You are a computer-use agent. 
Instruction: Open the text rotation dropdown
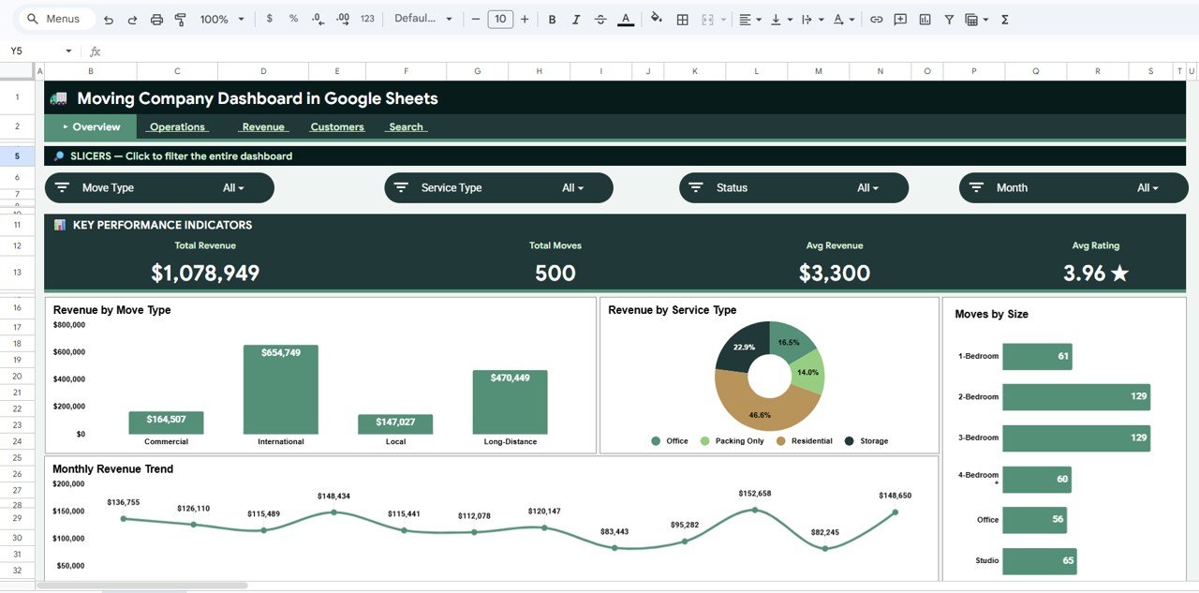coord(843,19)
